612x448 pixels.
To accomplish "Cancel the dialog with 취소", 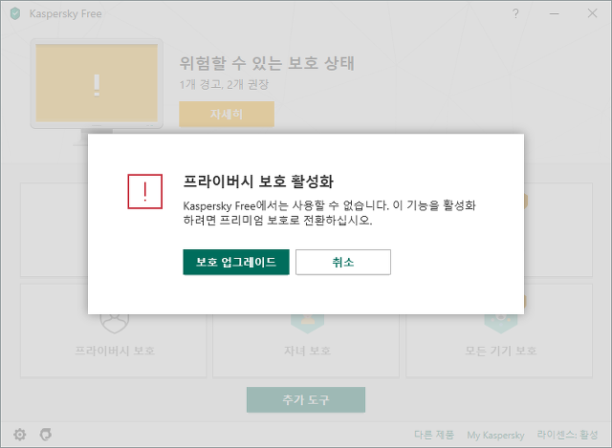I will 343,262.
